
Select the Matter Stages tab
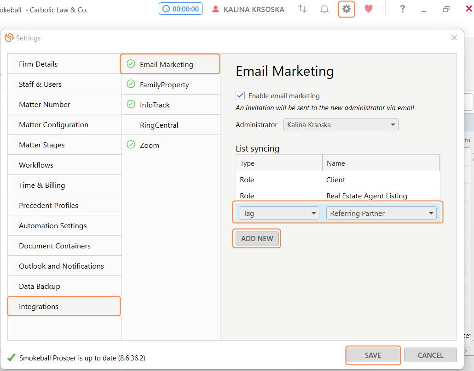64,145
